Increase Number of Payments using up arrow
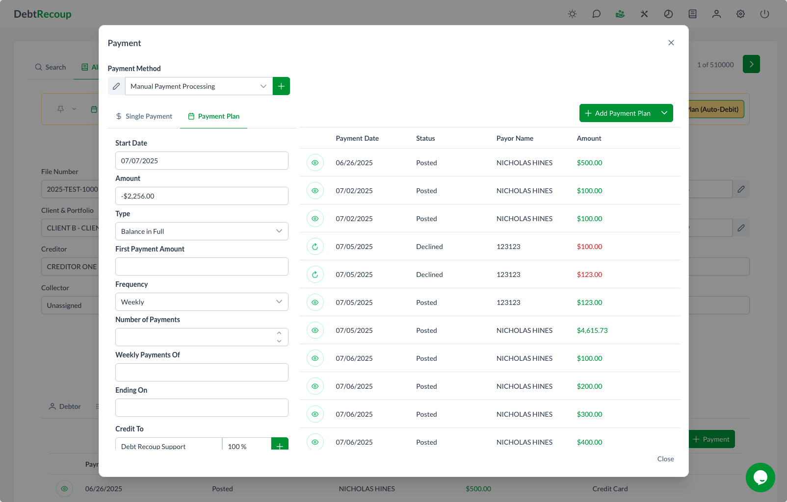Screen dimensions: 787x502 pos(279,333)
